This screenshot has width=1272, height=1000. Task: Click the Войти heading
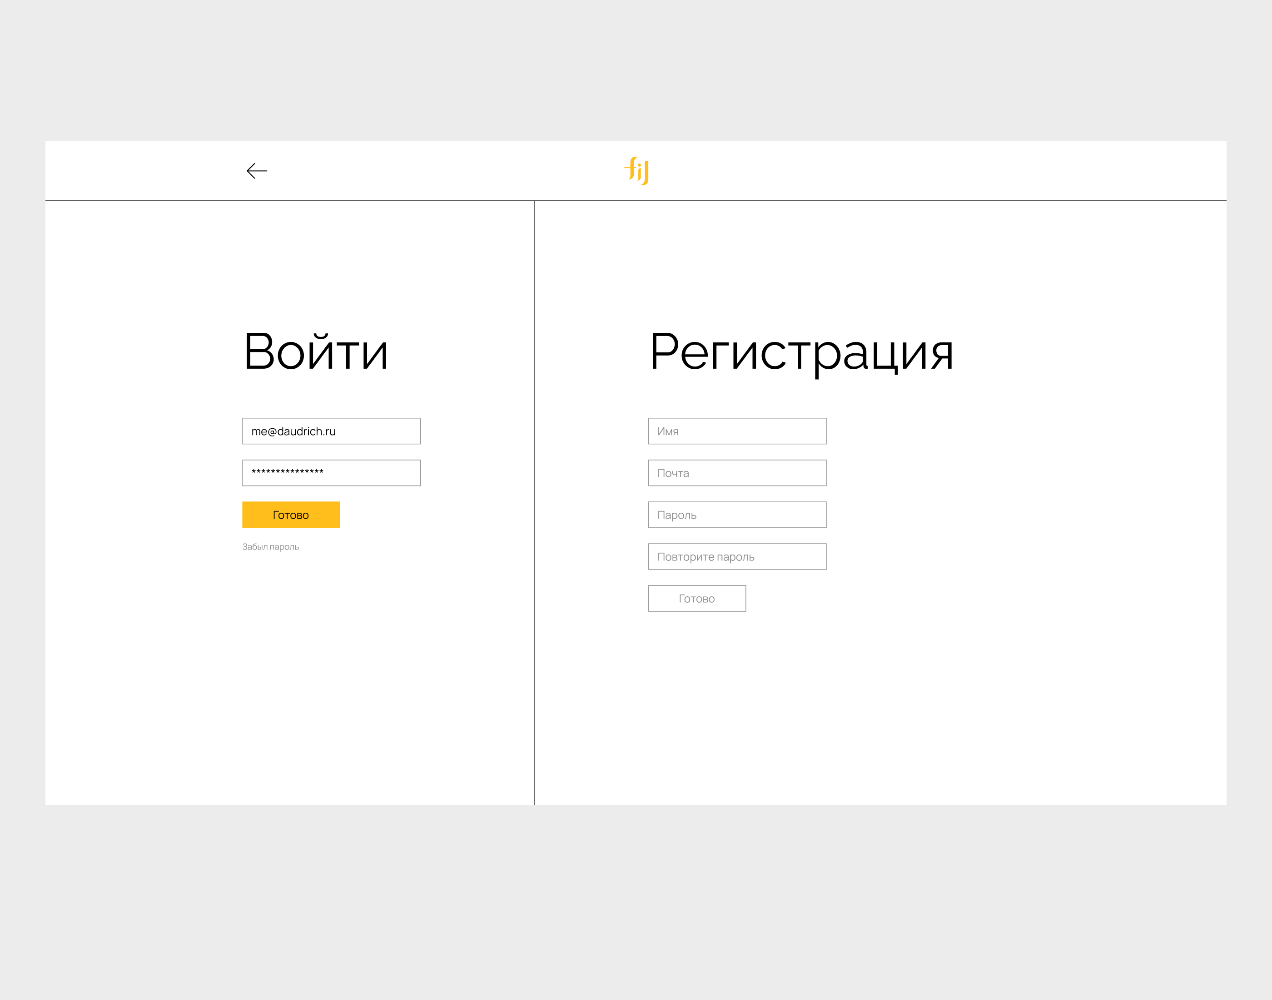click(x=316, y=352)
